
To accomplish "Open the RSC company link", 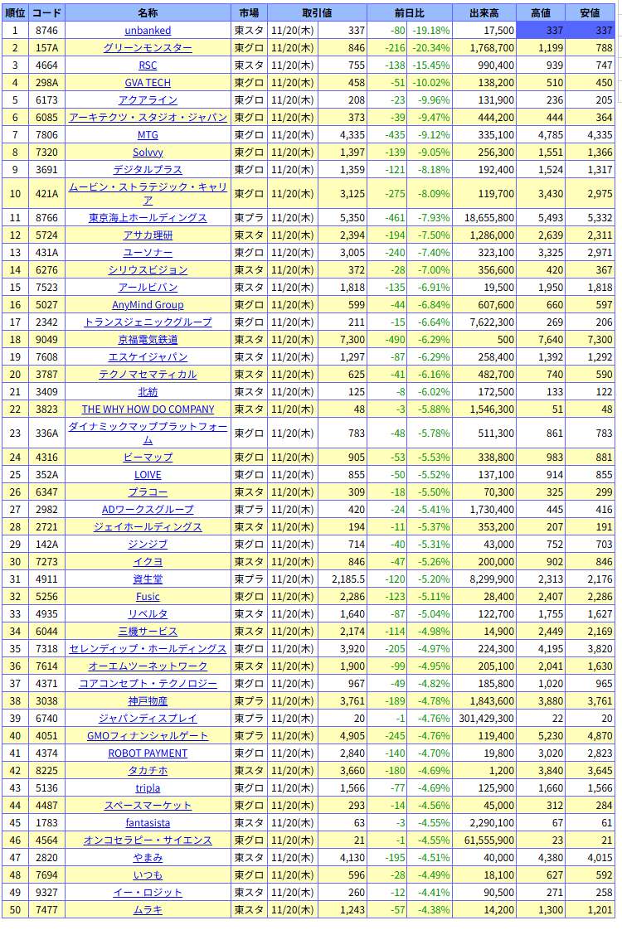I will click(148, 65).
